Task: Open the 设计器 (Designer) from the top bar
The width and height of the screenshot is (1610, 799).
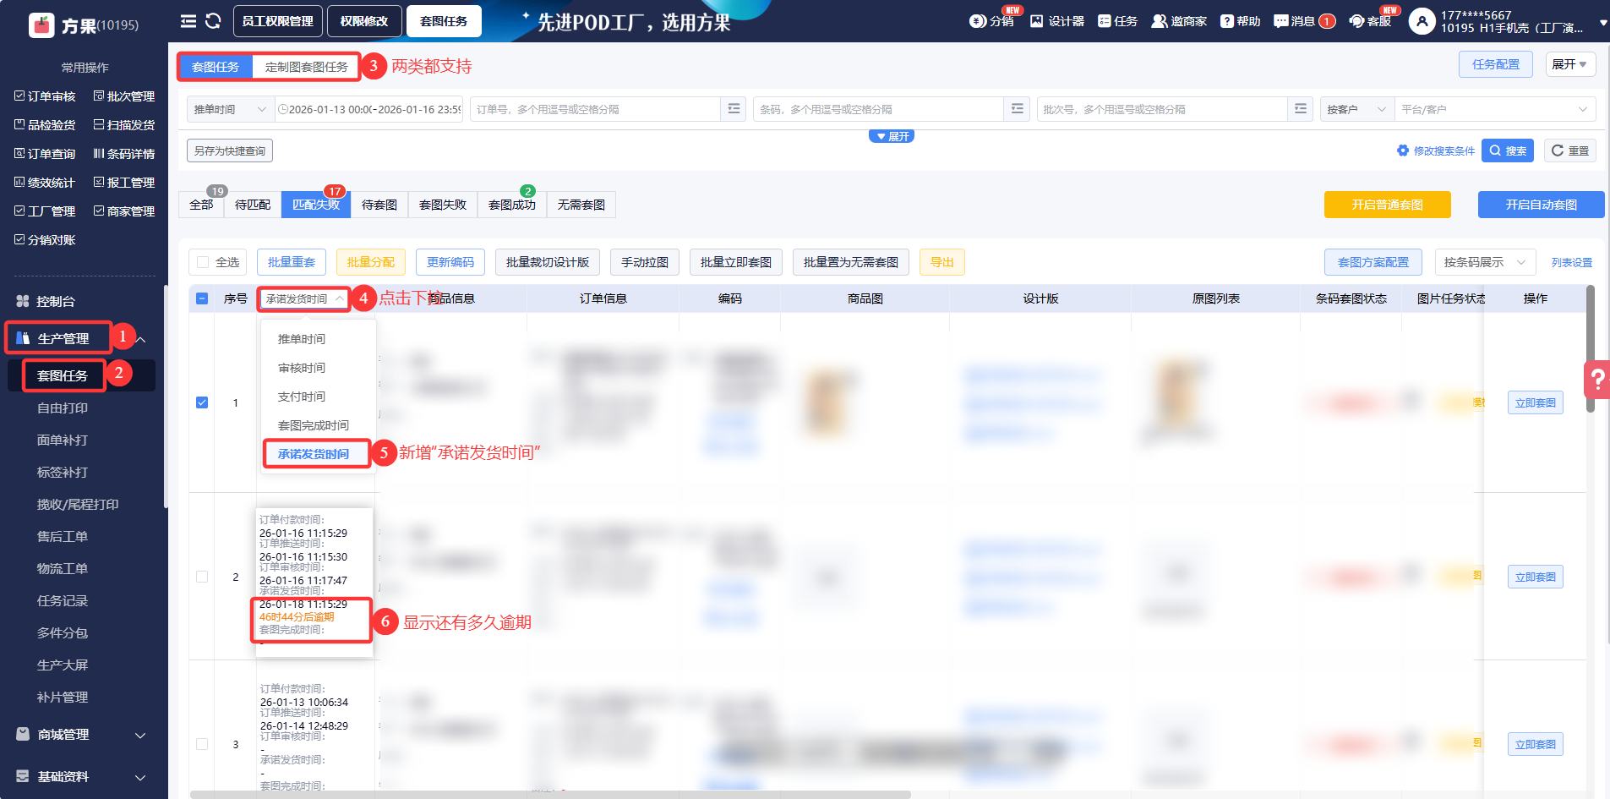Action: click(1057, 21)
